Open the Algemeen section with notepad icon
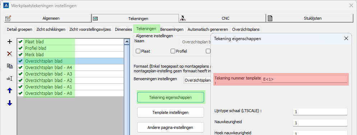The width and height of the screenshot is (357, 135). click(48, 18)
